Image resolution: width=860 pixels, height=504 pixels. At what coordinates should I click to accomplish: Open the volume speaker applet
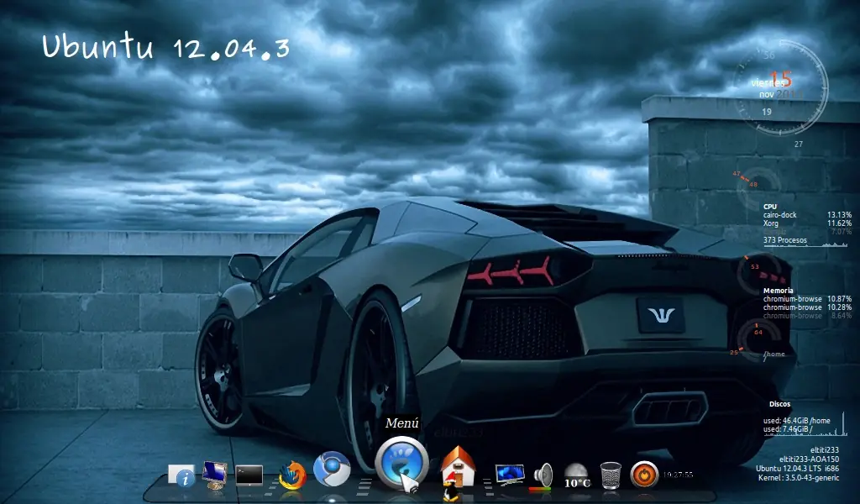point(543,475)
